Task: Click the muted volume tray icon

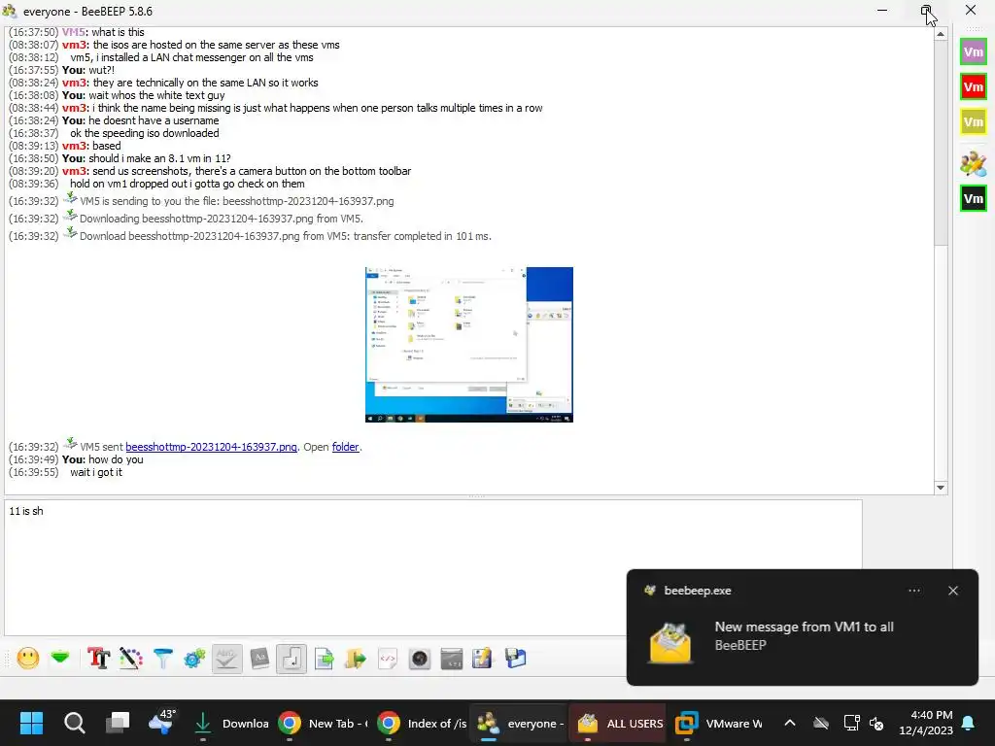Action: coord(876,723)
